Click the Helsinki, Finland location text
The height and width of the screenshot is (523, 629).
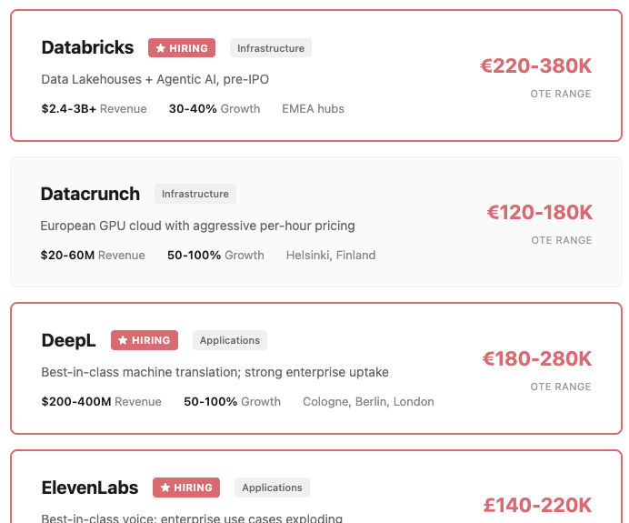331,256
